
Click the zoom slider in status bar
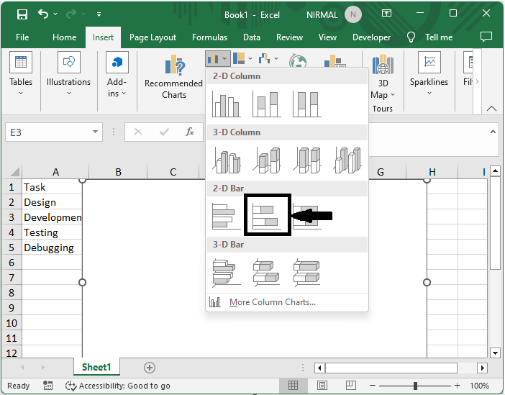(415, 386)
